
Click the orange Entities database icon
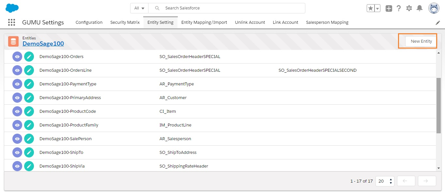click(x=13, y=41)
